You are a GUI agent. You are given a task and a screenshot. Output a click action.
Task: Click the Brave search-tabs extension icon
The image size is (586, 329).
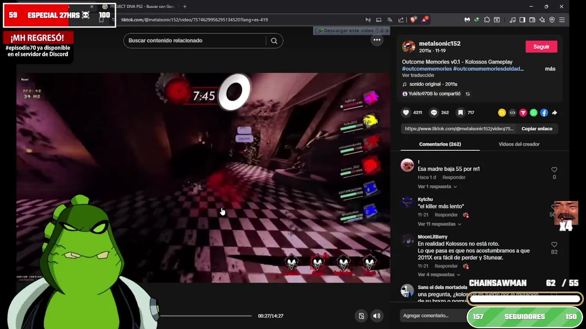click(x=497, y=20)
